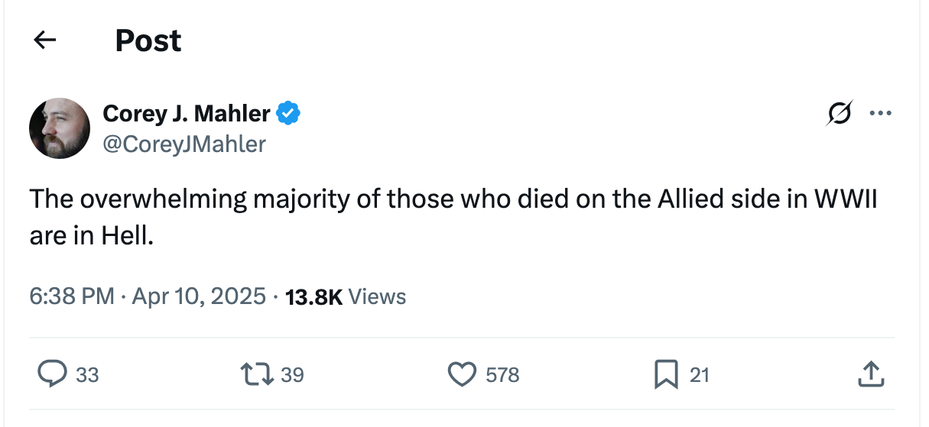The height and width of the screenshot is (427, 929).
Task: Open Grok actions icon on post
Action: (x=839, y=115)
